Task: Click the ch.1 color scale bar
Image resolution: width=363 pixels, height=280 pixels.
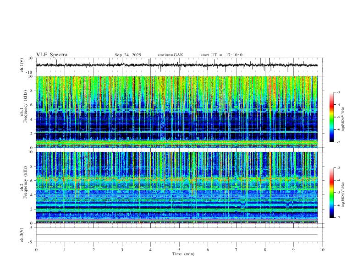Action: coord(331,117)
